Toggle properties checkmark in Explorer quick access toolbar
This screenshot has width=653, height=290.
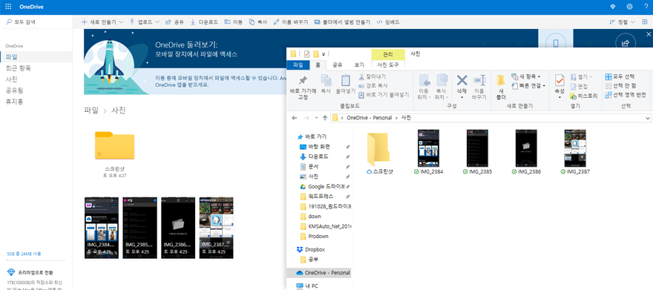(x=306, y=53)
